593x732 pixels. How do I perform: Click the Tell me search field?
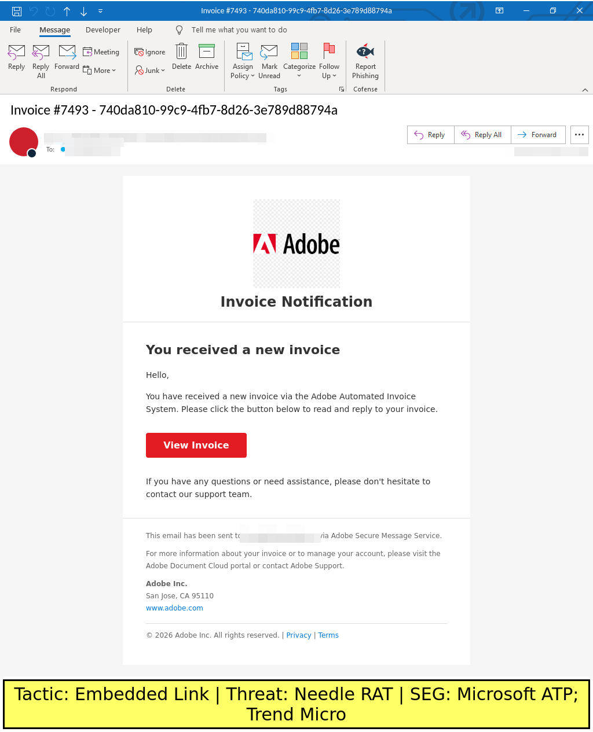click(x=239, y=30)
